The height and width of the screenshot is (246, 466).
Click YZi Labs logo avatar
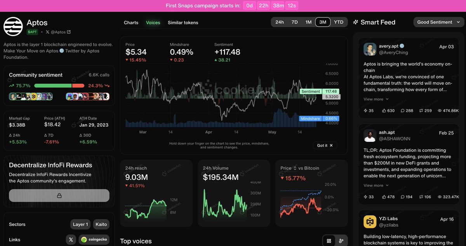[370, 222]
